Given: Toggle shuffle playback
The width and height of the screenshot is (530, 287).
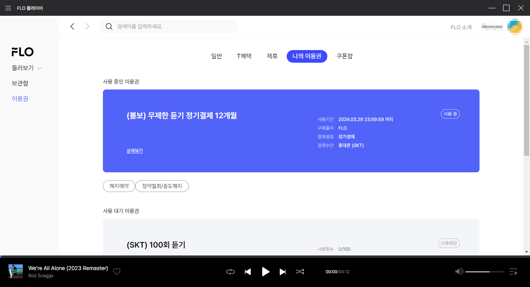Looking at the screenshot, I should [300, 272].
